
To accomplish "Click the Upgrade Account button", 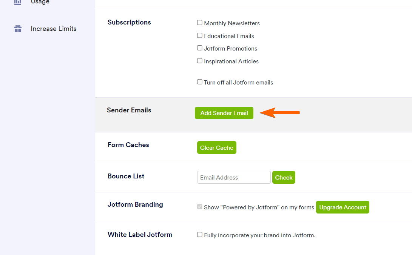I will pos(343,207).
